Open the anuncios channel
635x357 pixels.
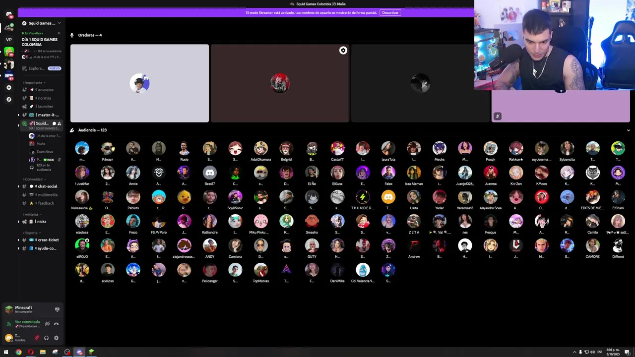[x=41, y=90]
